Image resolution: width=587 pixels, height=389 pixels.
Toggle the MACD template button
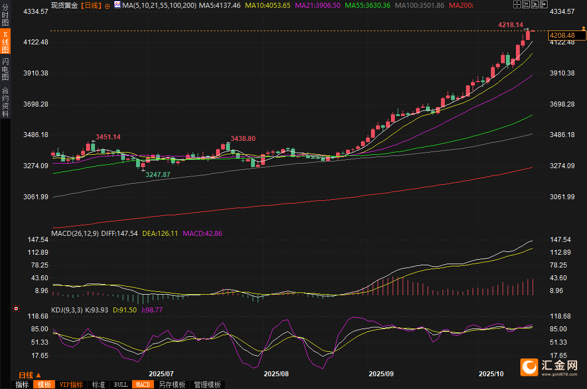143,385
